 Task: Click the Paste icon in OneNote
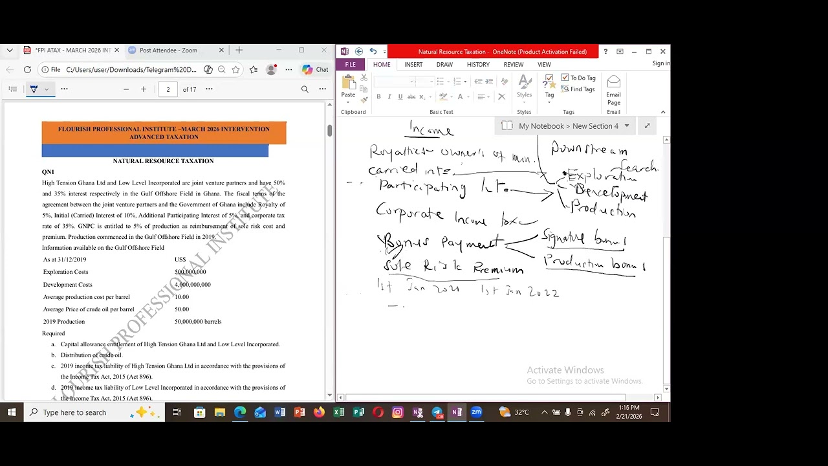click(x=348, y=83)
